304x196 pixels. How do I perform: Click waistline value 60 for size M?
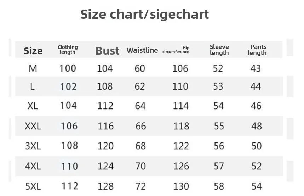click(140, 68)
